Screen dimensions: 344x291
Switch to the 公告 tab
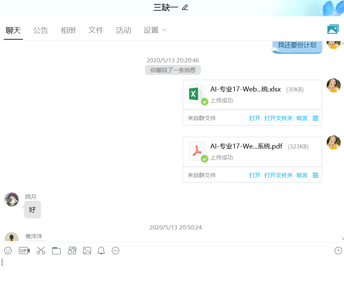pyautogui.click(x=41, y=30)
